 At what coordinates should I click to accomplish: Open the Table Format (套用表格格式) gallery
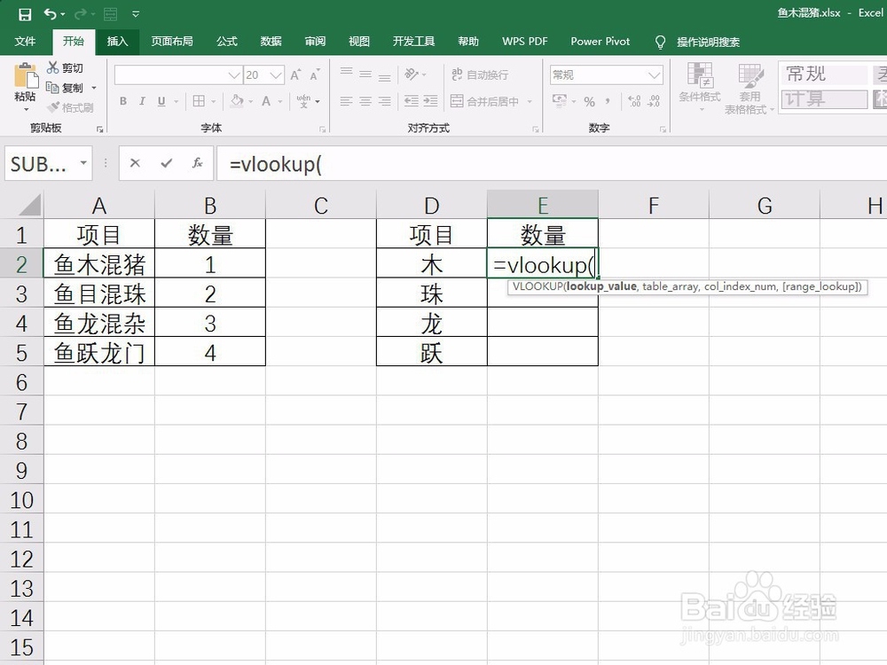click(750, 88)
